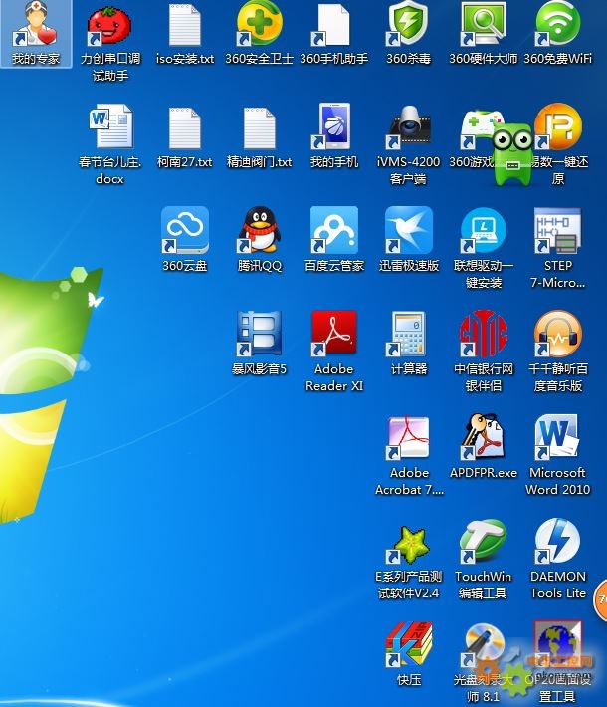This screenshot has height=707, width=607.
Task: Click the orange floating ball at right edge
Action: (601, 600)
